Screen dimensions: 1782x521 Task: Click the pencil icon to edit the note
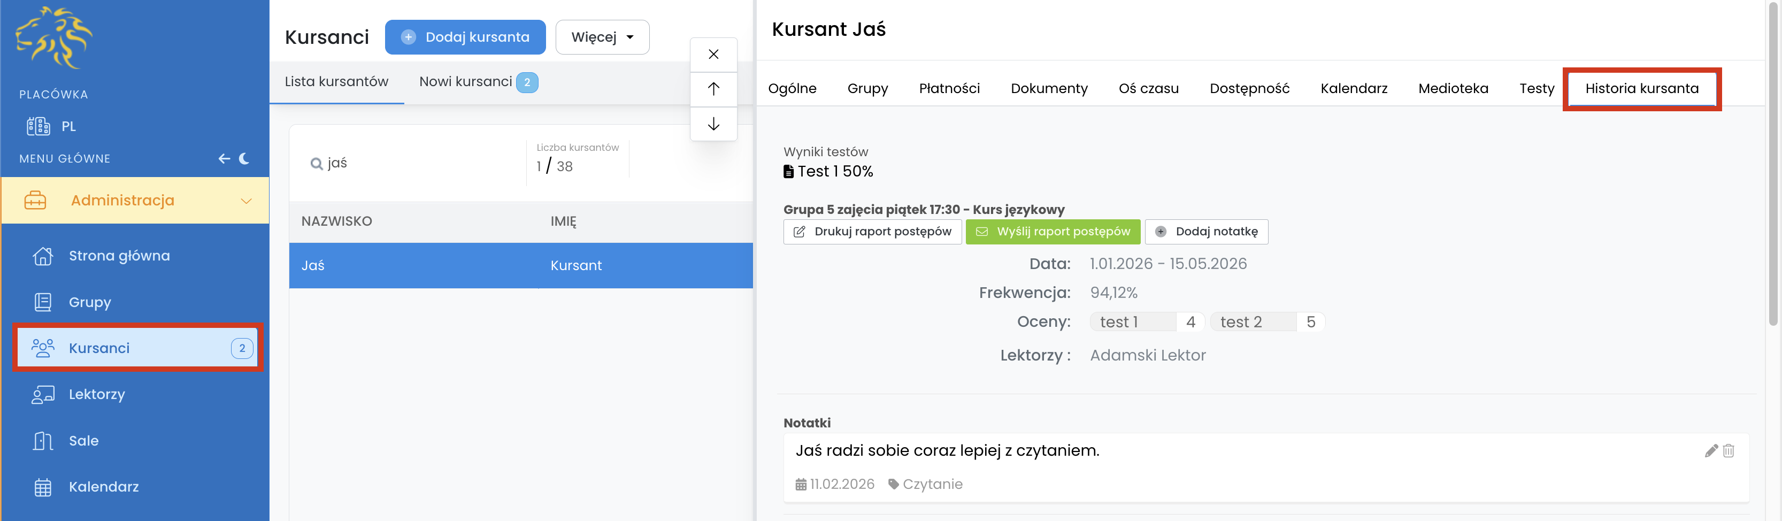click(x=1711, y=450)
